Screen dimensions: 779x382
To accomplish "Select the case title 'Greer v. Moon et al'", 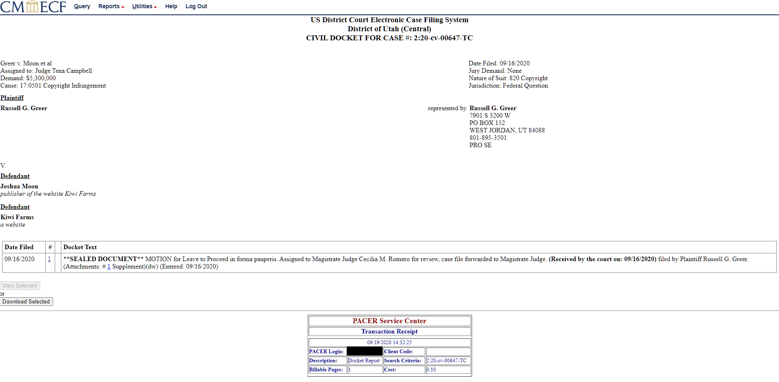I will pyautogui.click(x=26, y=63).
